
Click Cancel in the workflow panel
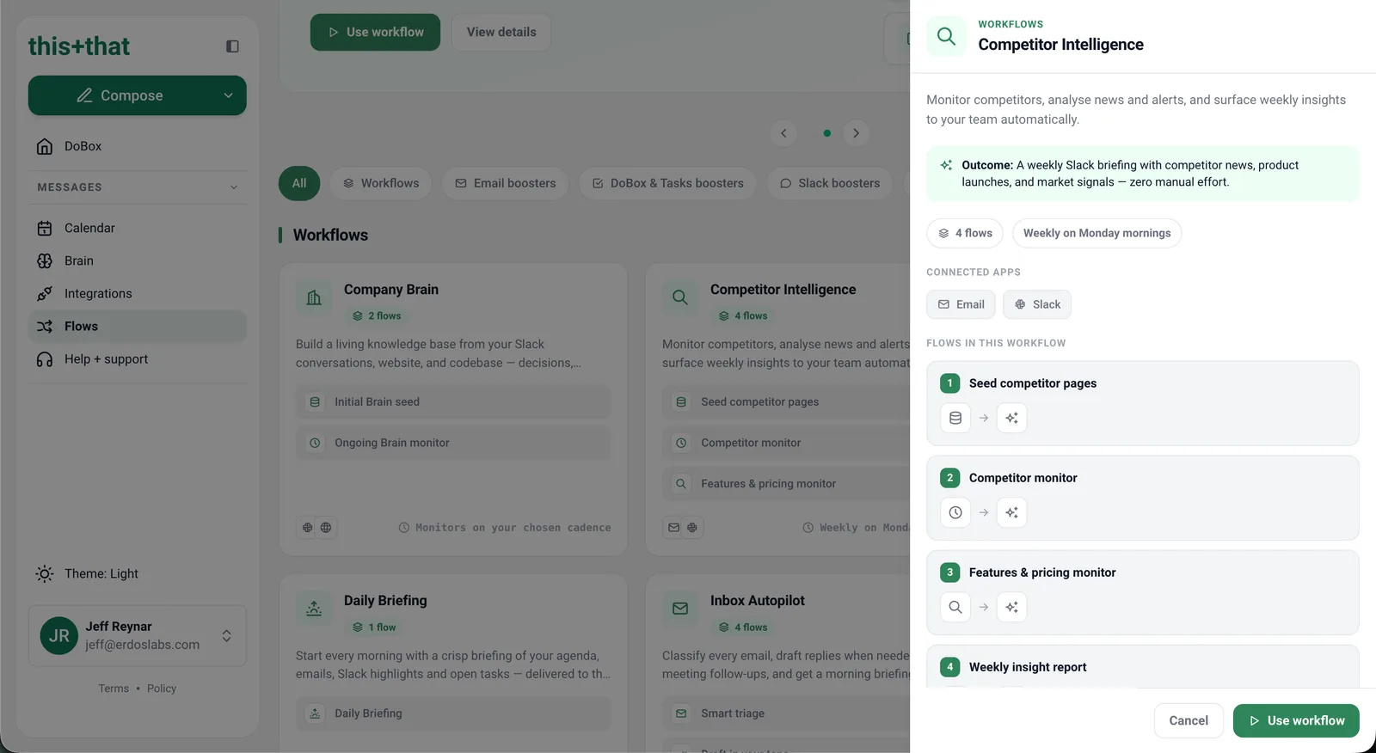point(1189,720)
